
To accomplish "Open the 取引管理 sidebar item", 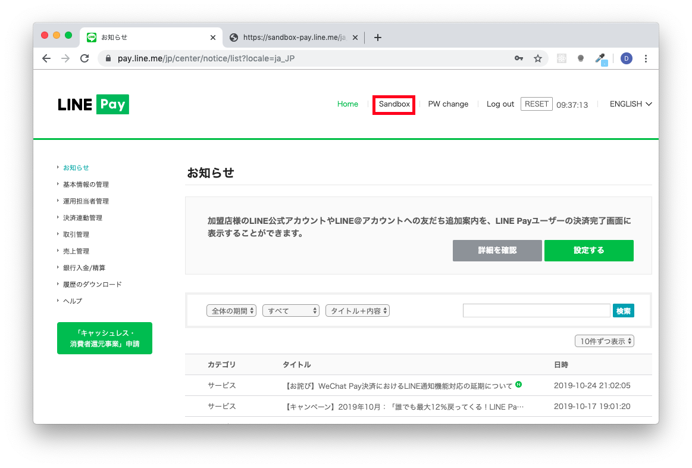I will click(76, 234).
